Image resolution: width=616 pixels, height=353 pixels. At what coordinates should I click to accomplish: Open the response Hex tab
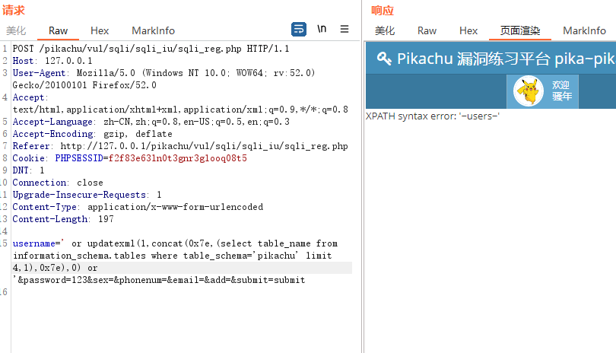(x=468, y=30)
